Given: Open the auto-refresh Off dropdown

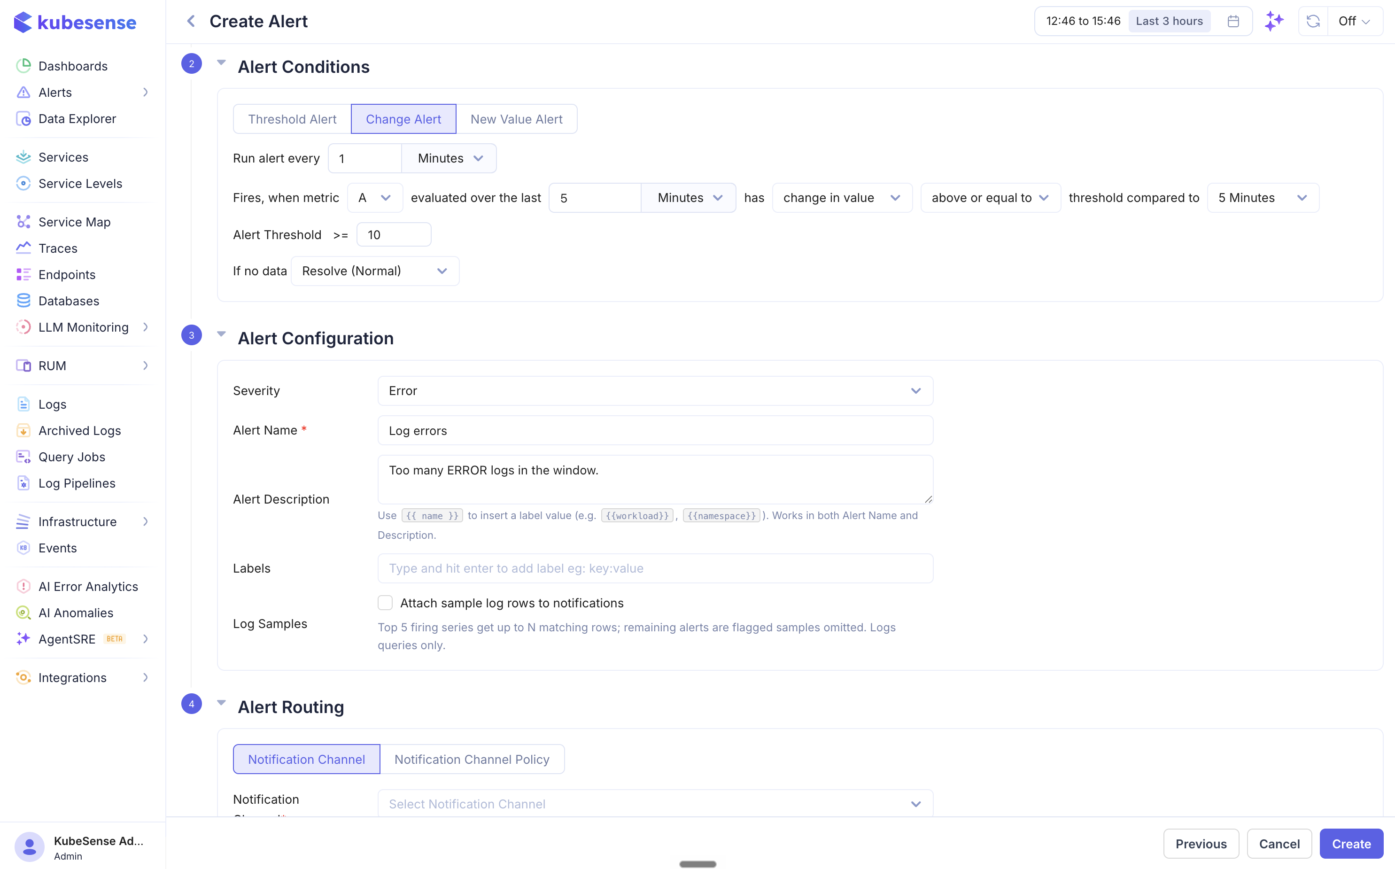Looking at the screenshot, I should click(x=1355, y=21).
